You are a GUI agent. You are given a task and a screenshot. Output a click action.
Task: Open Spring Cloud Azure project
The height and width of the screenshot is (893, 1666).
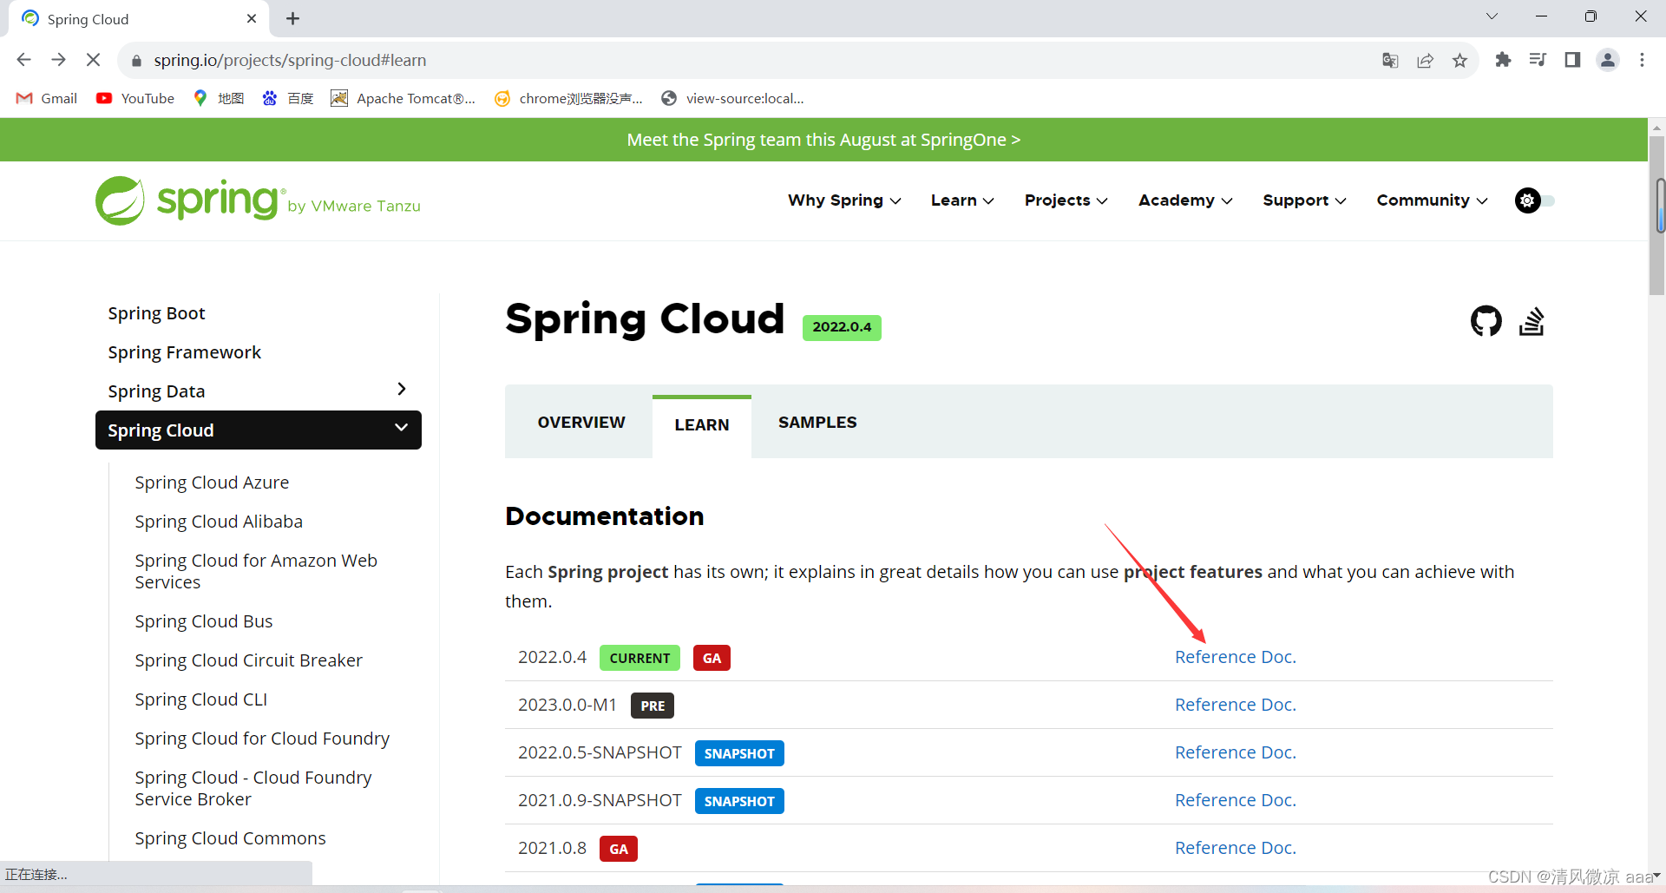pyautogui.click(x=212, y=483)
